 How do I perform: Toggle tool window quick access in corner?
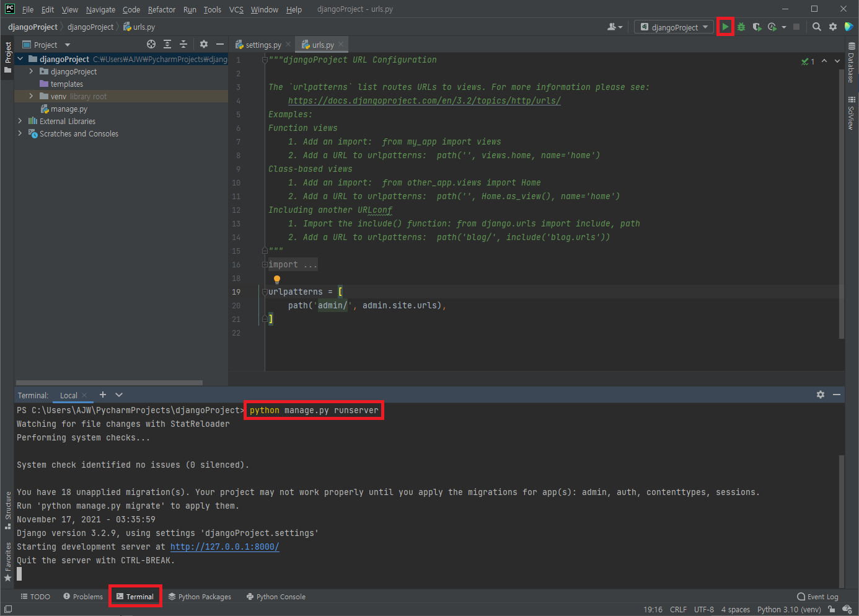tap(7, 609)
